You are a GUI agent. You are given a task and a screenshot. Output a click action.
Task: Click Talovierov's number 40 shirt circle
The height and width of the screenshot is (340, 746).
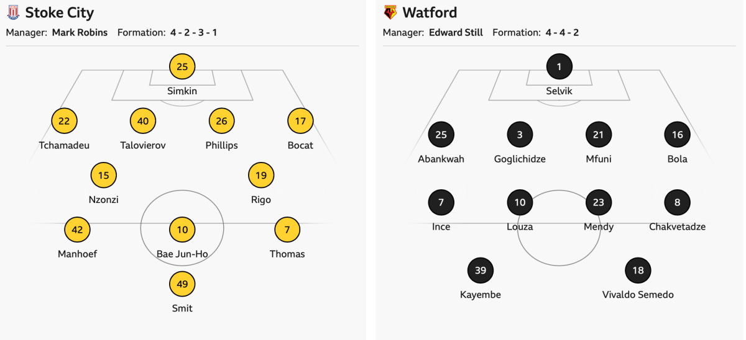click(143, 121)
